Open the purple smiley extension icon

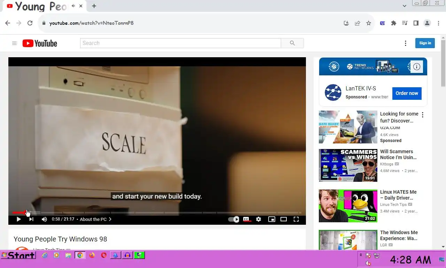click(x=383, y=23)
